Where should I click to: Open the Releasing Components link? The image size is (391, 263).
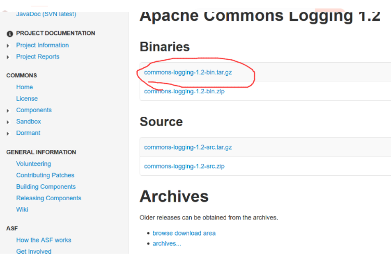(49, 198)
